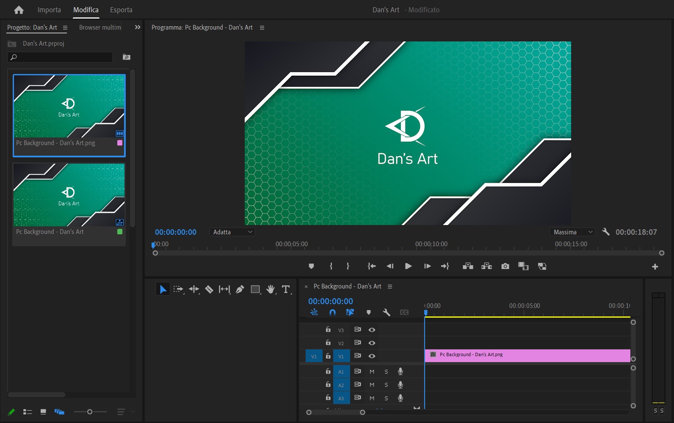
Task: Select the Type tool
Action: click(286, 289)
